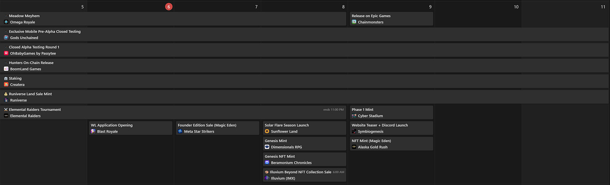
Task: Click the Gods Unchained logo icon
Action: (x=6, y=38)
